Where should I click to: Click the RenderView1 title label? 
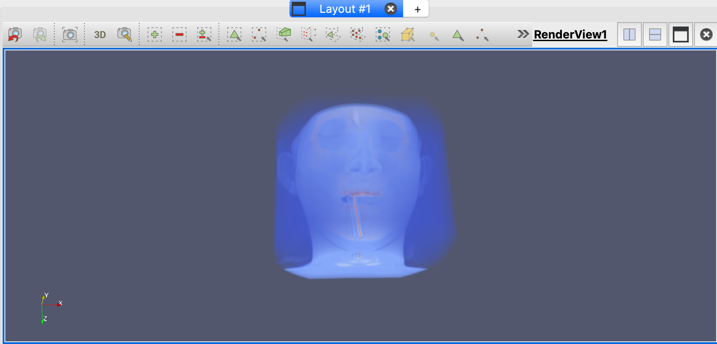pos(570,34)
